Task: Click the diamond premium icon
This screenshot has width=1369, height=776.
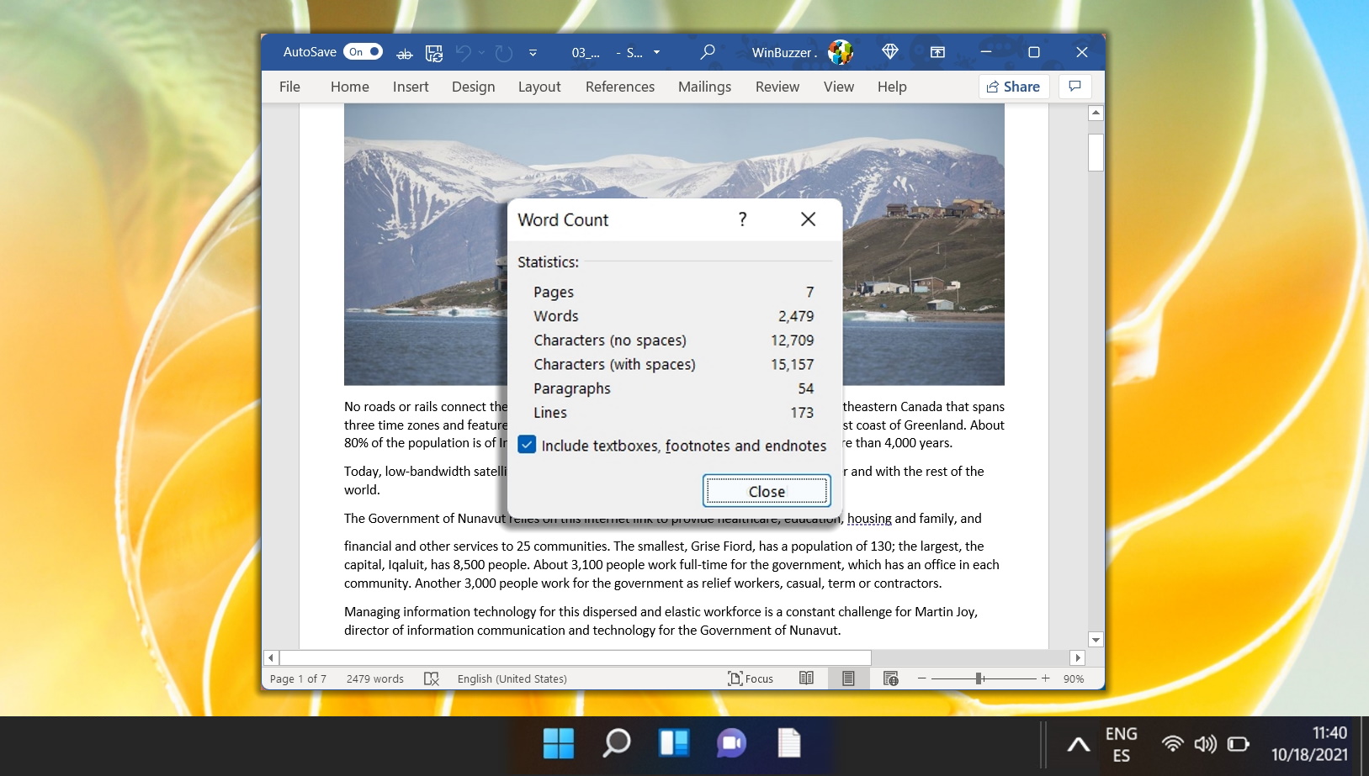Action: 890,52
